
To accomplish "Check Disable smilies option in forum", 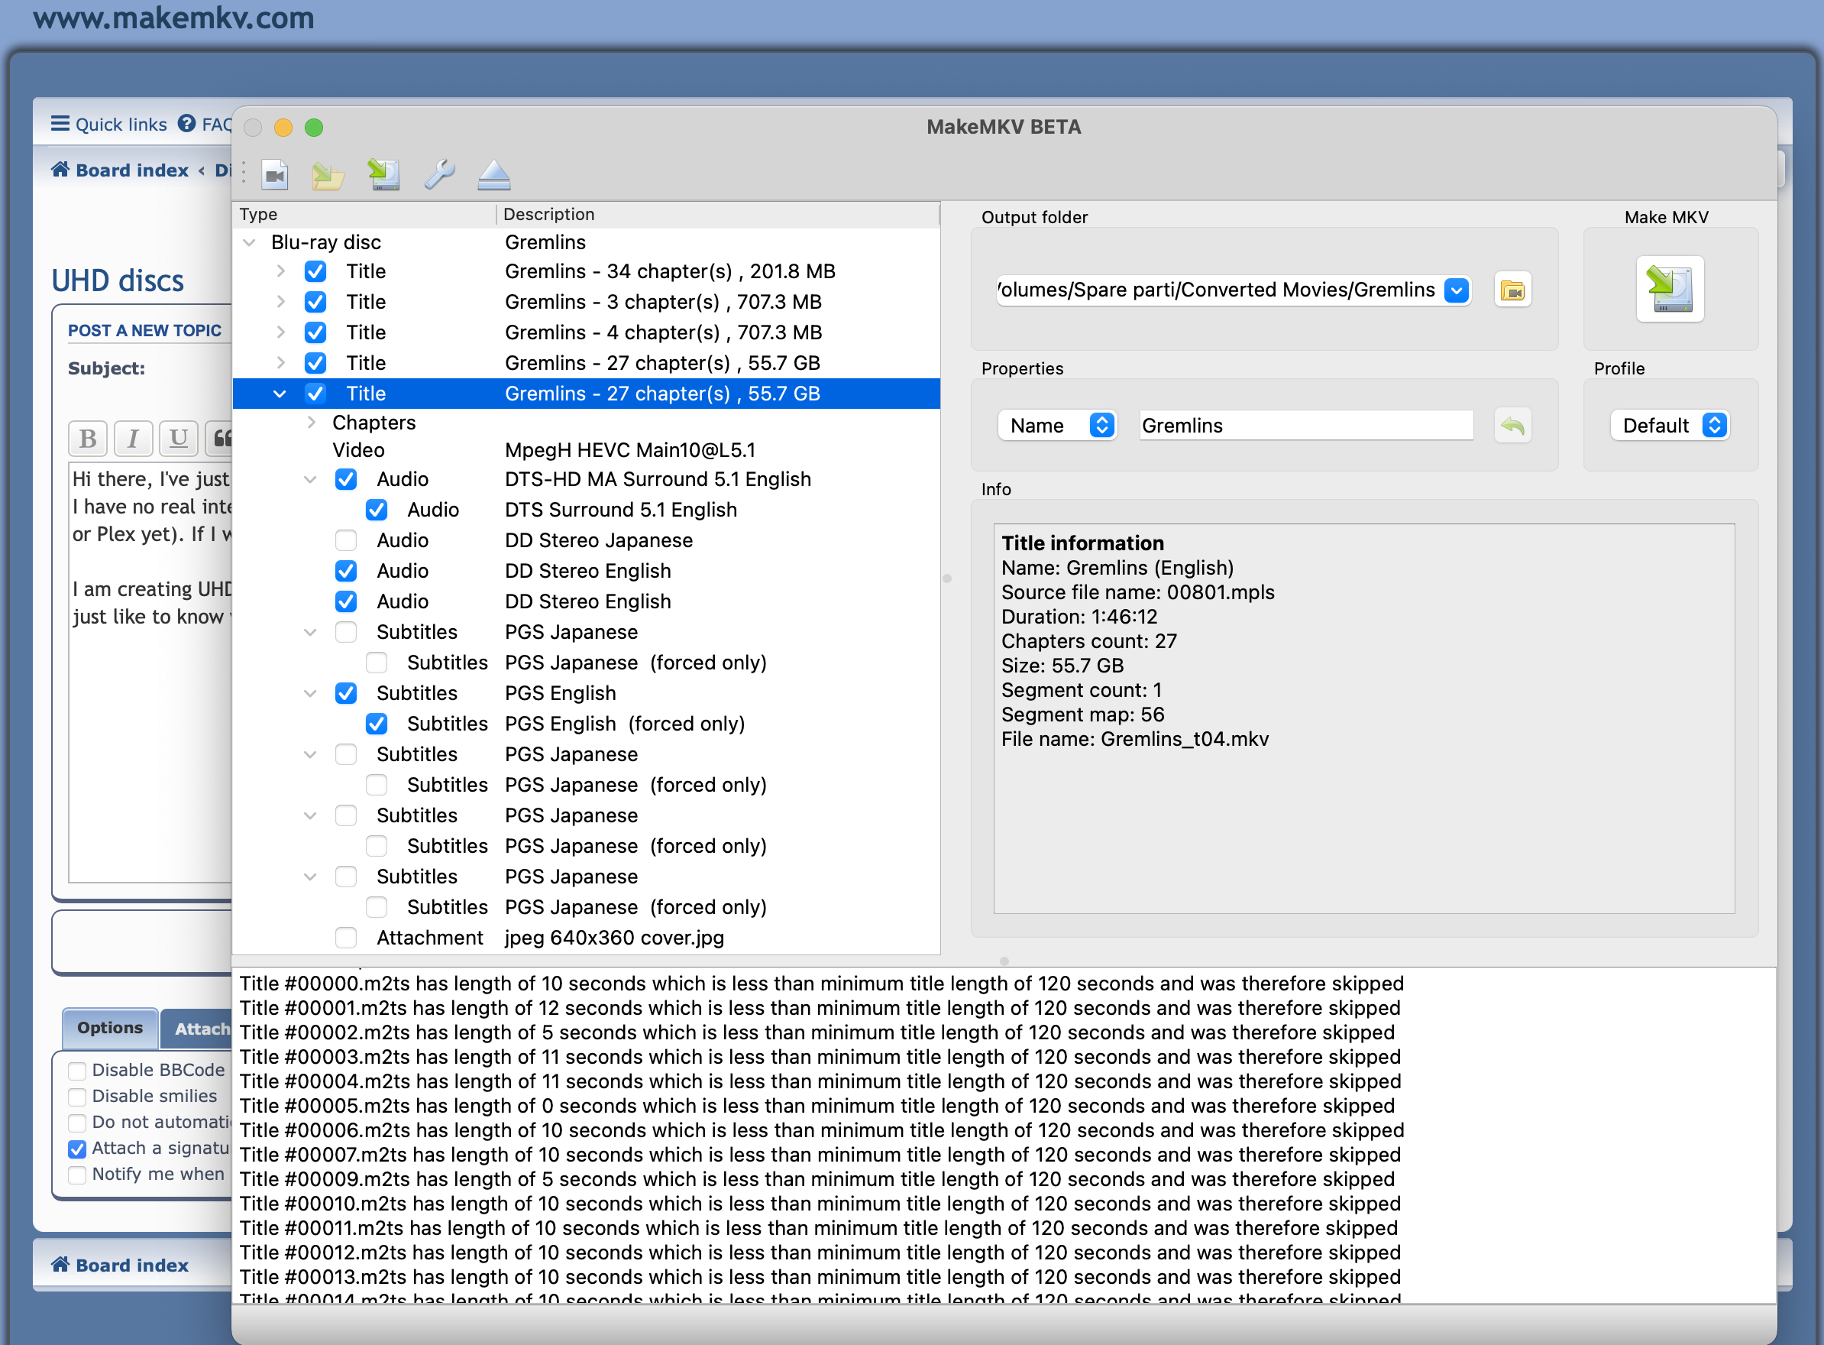I will tap(77, 1097).
